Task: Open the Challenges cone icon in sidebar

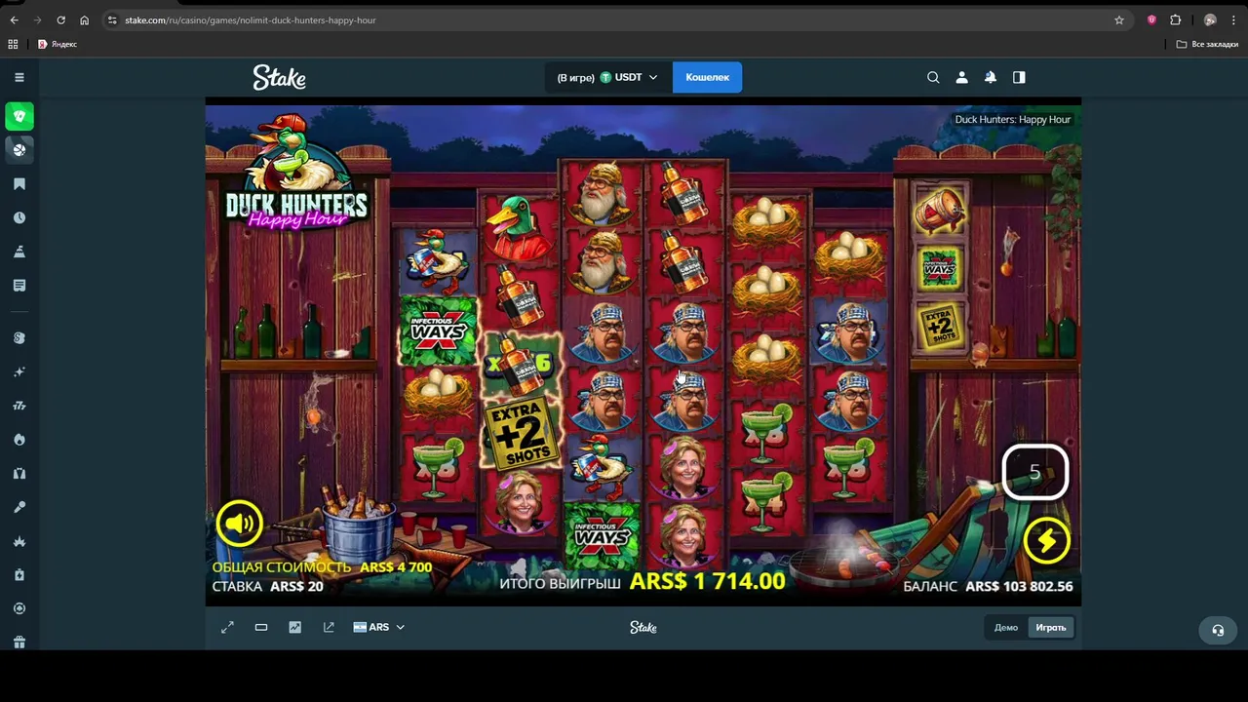Action: point(19,252)
